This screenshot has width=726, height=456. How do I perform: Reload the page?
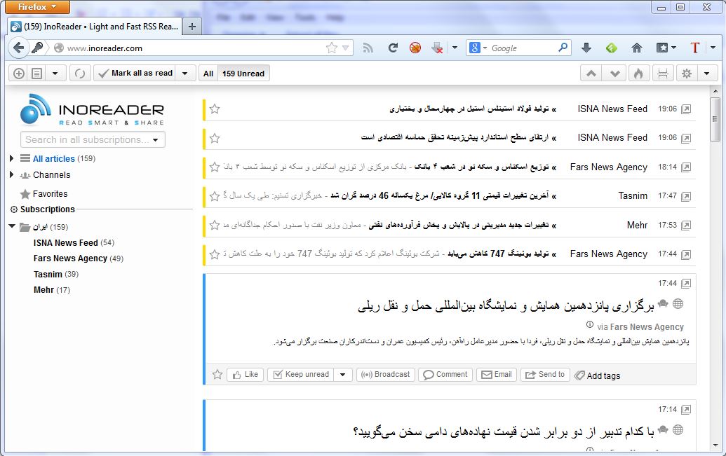point(393,48)
